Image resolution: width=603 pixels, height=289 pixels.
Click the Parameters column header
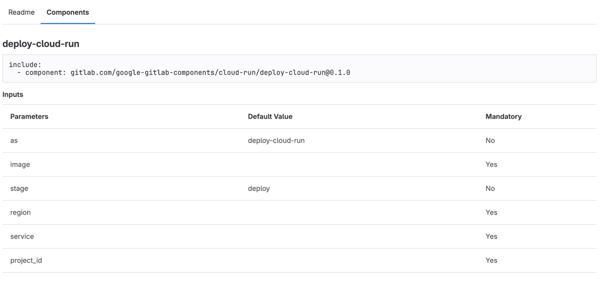tap(29, 117)
